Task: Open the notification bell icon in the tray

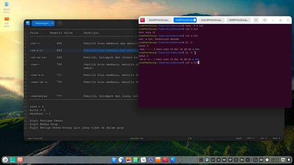Action: [x=289, y=160]
